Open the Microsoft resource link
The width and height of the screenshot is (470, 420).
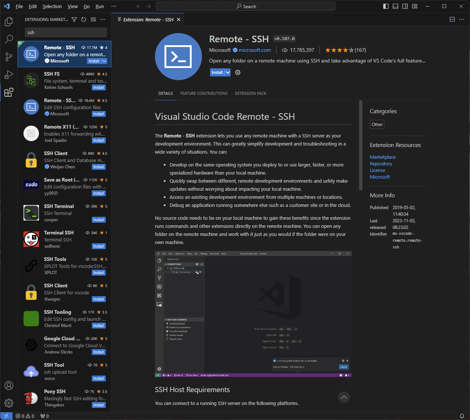(380, 177)
